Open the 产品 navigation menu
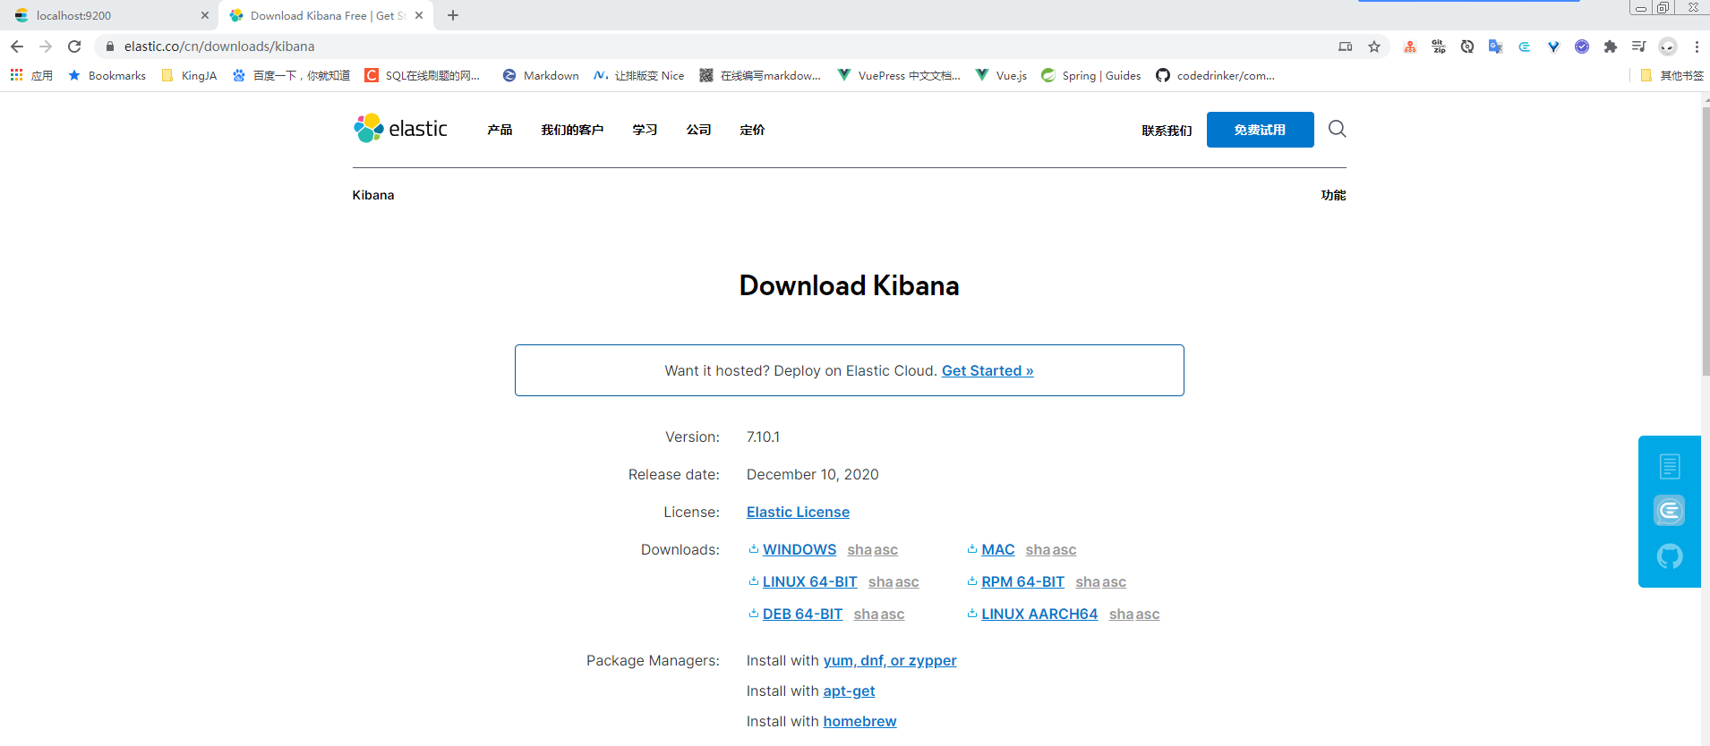Screen dimensions: 1710x746 [500, 130]
